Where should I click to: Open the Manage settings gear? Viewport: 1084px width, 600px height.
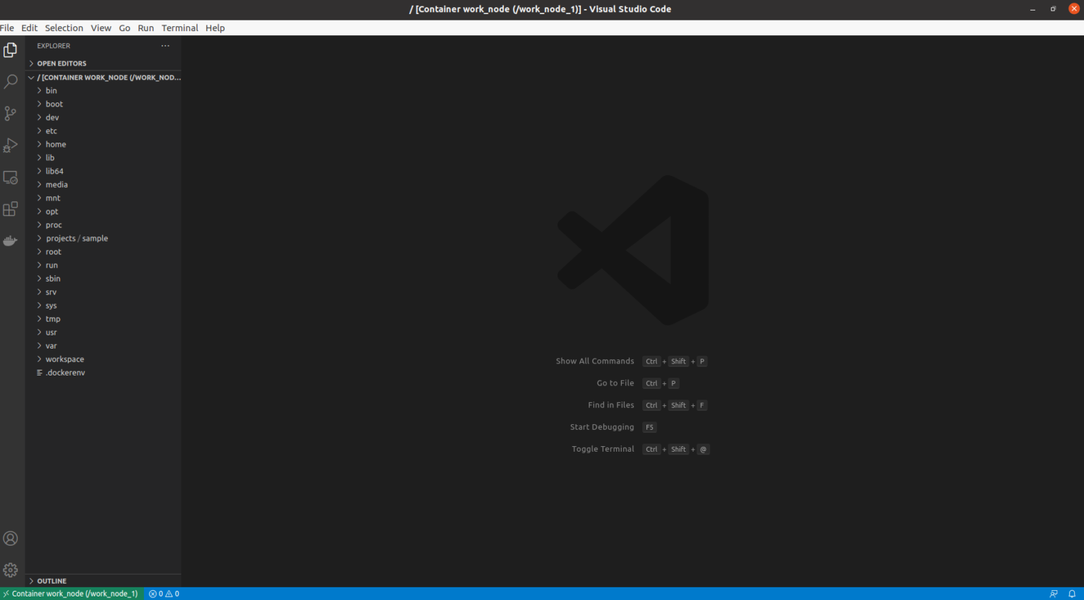click(11, 569)
